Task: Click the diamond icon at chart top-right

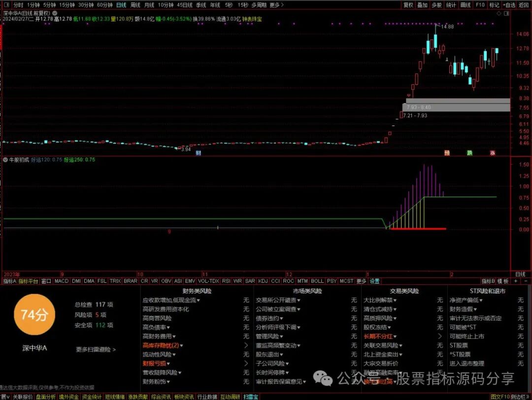Action: click(499, 13)
